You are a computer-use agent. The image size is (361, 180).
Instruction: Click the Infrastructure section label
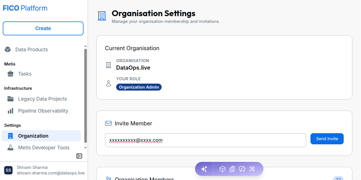click(18, 88)
